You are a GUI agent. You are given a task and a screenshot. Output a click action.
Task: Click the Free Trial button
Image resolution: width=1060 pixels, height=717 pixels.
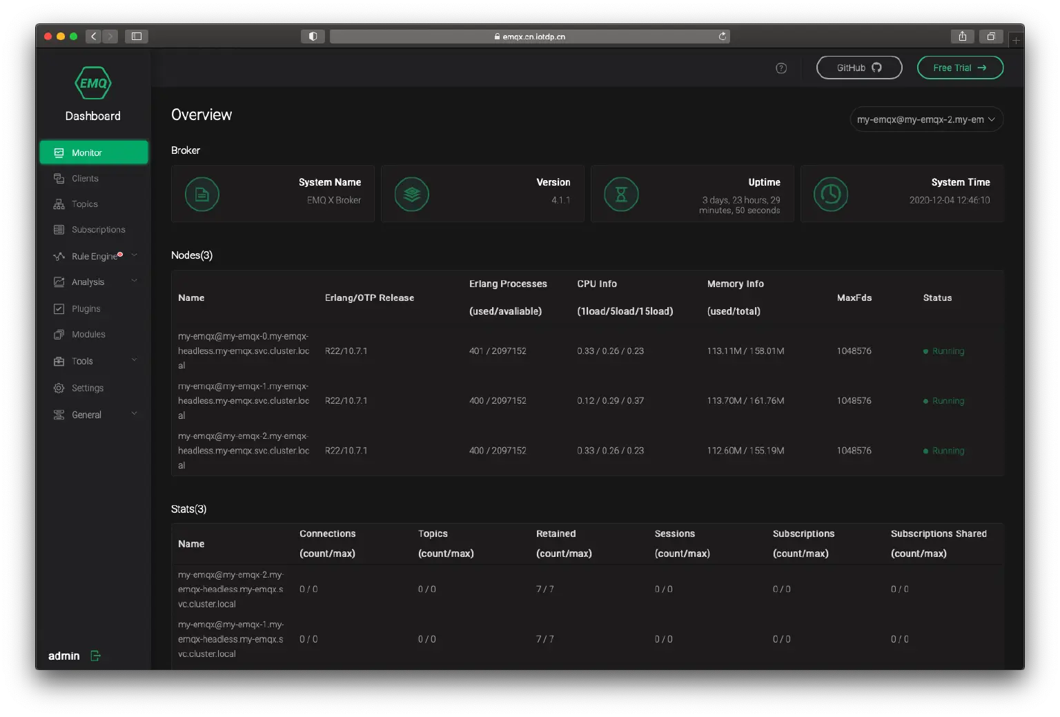pos(960,67)
